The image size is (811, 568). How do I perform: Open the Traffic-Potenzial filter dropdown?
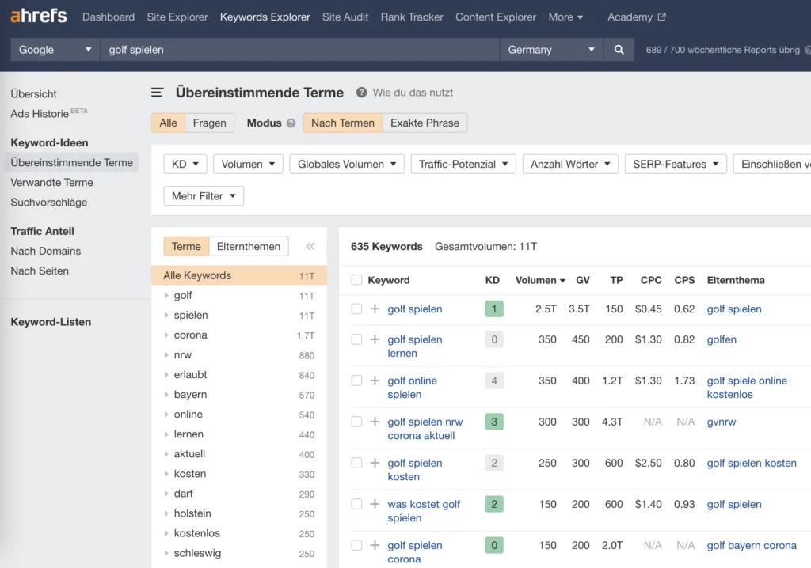pyautogui.click(x=463, y=164)
